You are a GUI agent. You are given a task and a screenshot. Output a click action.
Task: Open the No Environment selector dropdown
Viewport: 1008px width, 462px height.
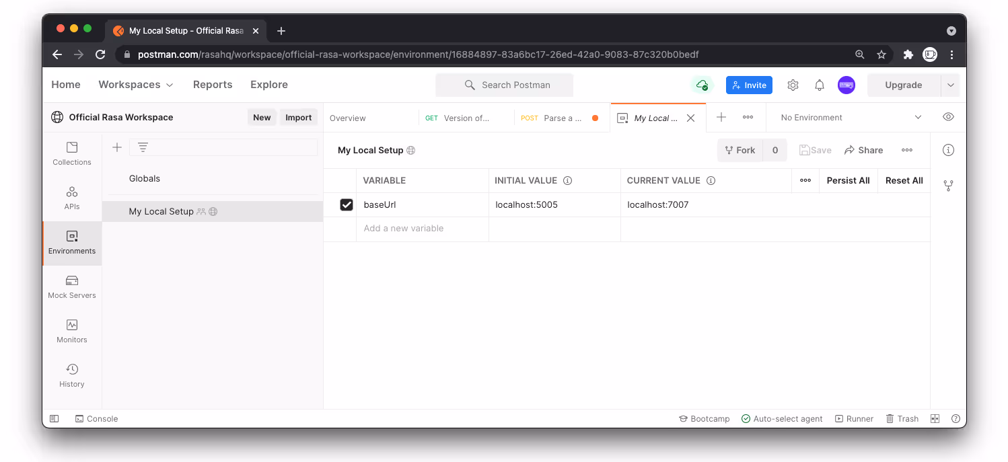click(851, 117)
